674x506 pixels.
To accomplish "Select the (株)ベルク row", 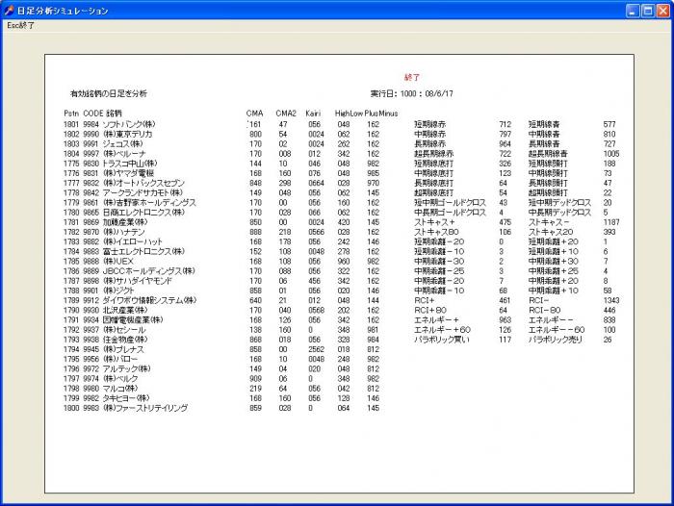I will [x=221, y=379].
